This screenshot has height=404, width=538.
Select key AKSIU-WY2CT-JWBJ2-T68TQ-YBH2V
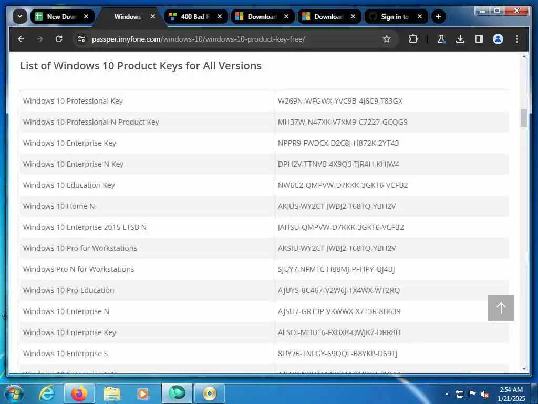337,248
